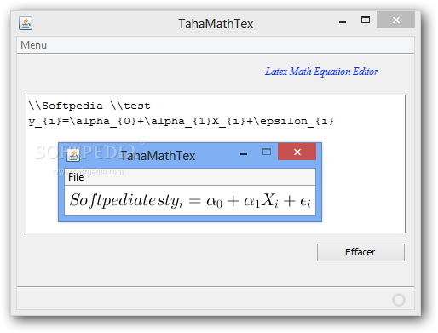Close the main TahaMathTex window
The width and height of the screenshot is (438, 333).
tap(395, 20)
